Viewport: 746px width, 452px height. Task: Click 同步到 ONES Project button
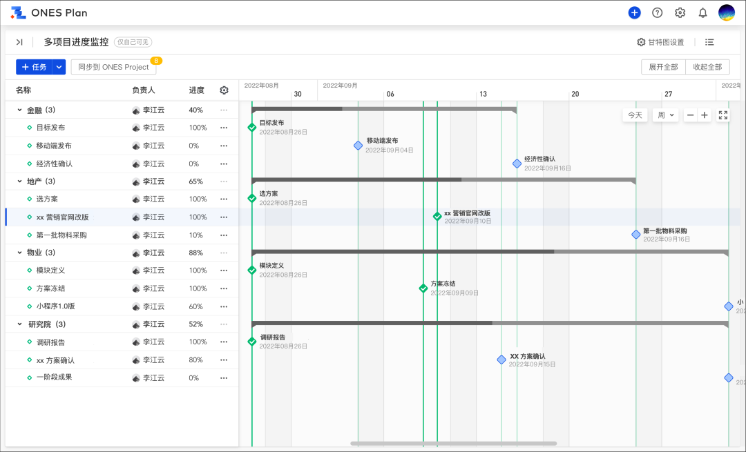(x=113, y=67)
